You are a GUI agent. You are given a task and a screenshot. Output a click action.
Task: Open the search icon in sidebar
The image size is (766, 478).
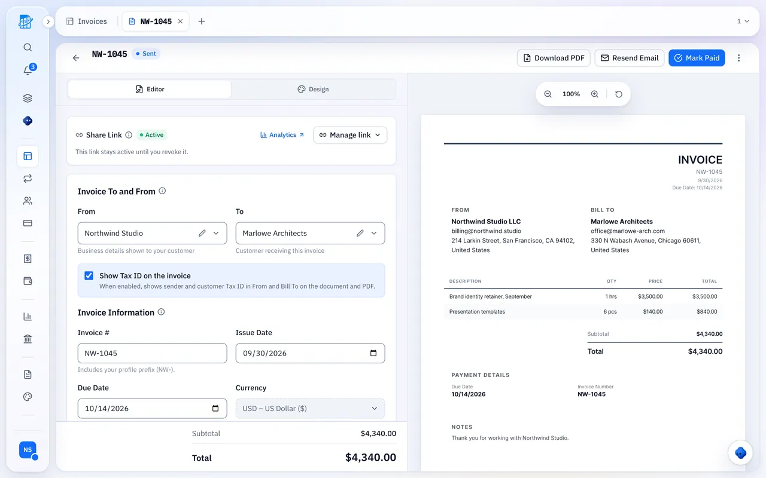point(28,47)
